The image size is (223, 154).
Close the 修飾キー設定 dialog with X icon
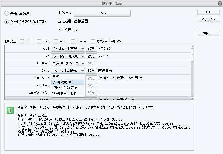pyautogui.click(x=220, y=3)
